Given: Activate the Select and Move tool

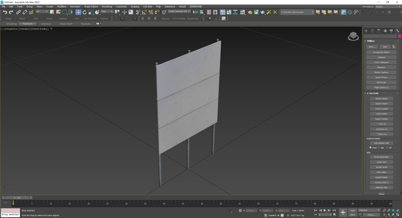Looking at the screenshot, I should [78, 12].
